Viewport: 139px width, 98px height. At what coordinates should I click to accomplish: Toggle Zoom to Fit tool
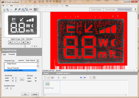click(27, 10)
